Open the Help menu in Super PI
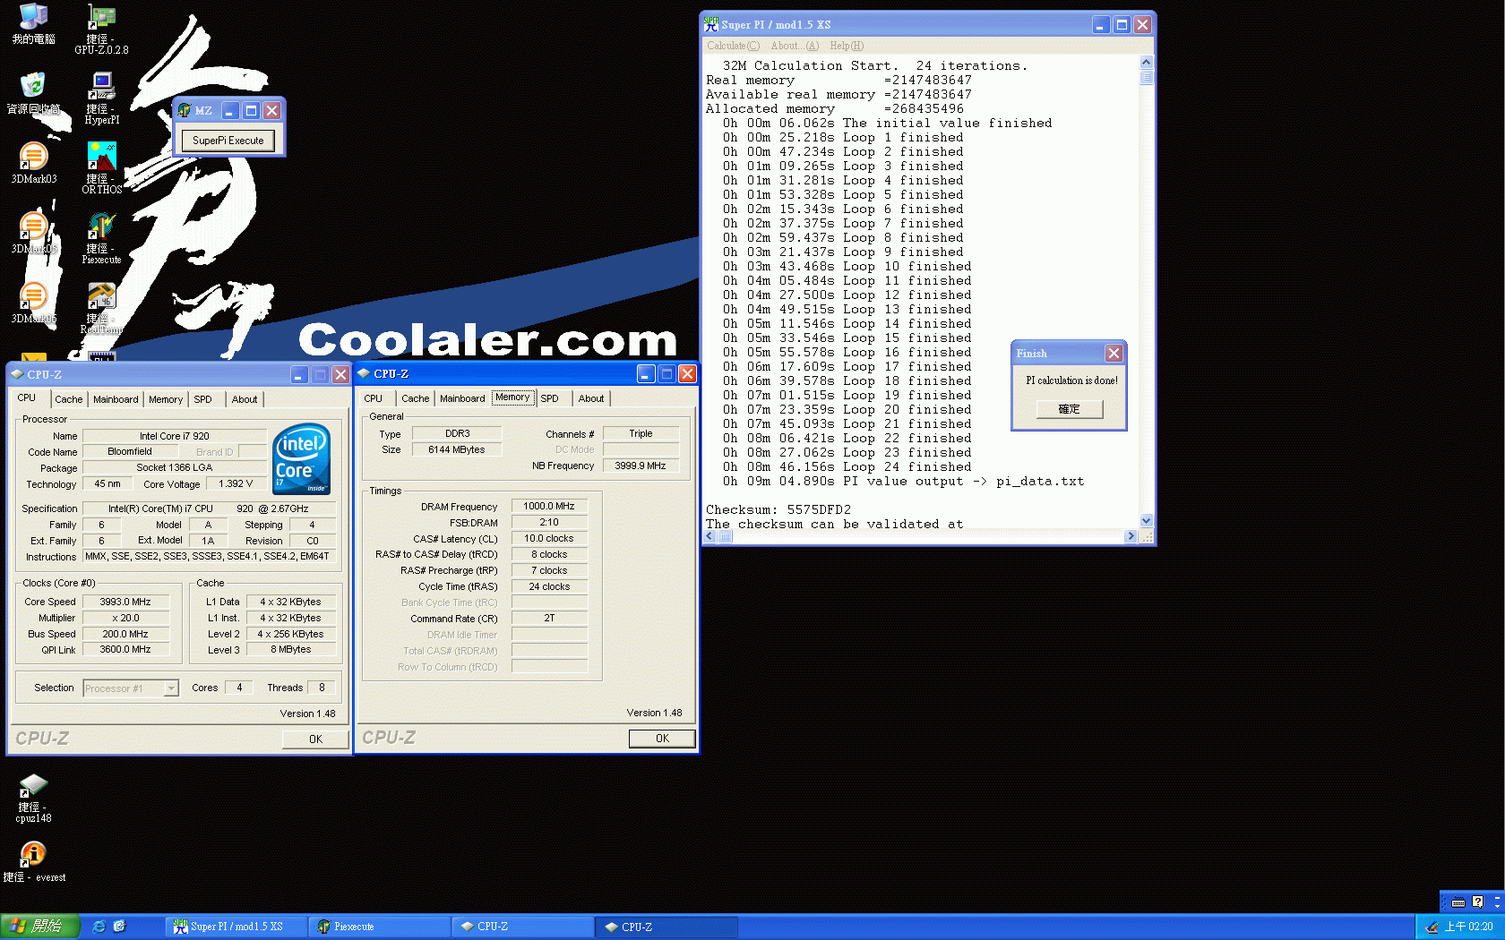The image size is (1505, 940). pyautogui.click(x=847, y=46)
